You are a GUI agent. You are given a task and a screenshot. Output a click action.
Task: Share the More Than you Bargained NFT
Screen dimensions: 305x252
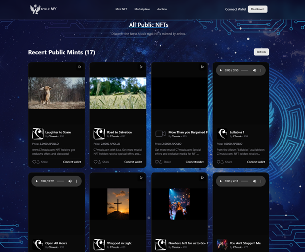point(165,162)
